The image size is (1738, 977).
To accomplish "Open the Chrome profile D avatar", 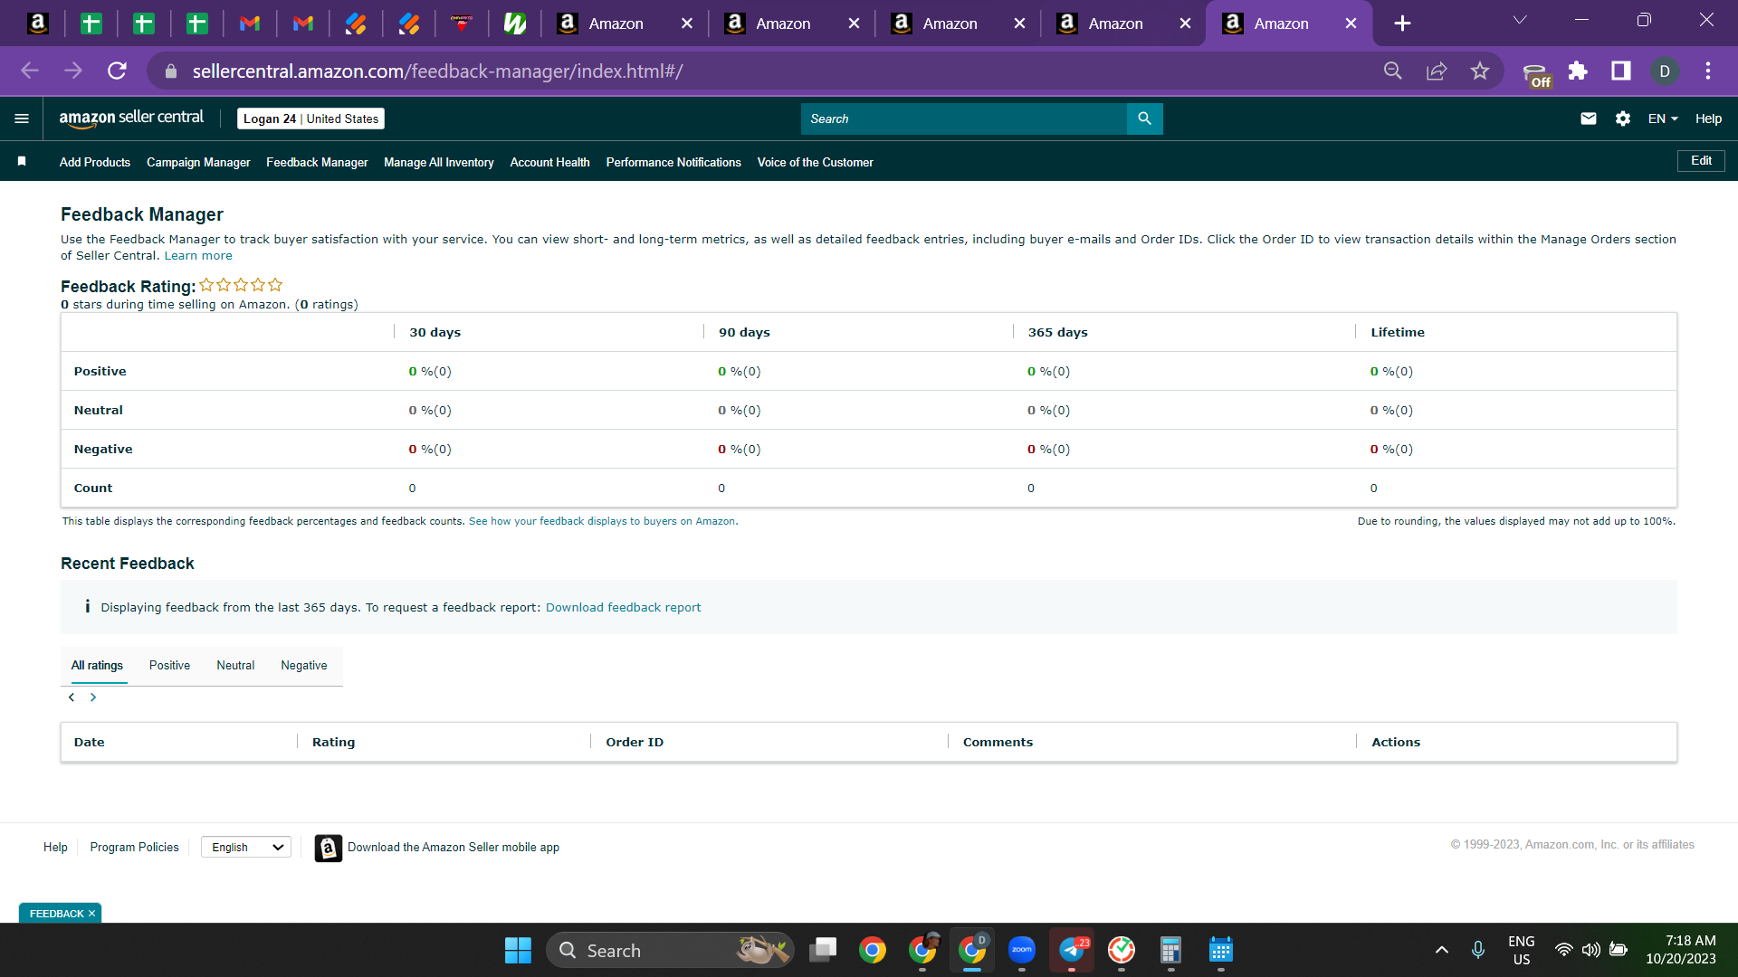I will tap(1665, 71).
